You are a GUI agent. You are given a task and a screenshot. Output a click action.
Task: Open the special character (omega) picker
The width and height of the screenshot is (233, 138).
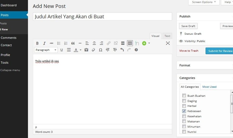(x=101, y=50)
